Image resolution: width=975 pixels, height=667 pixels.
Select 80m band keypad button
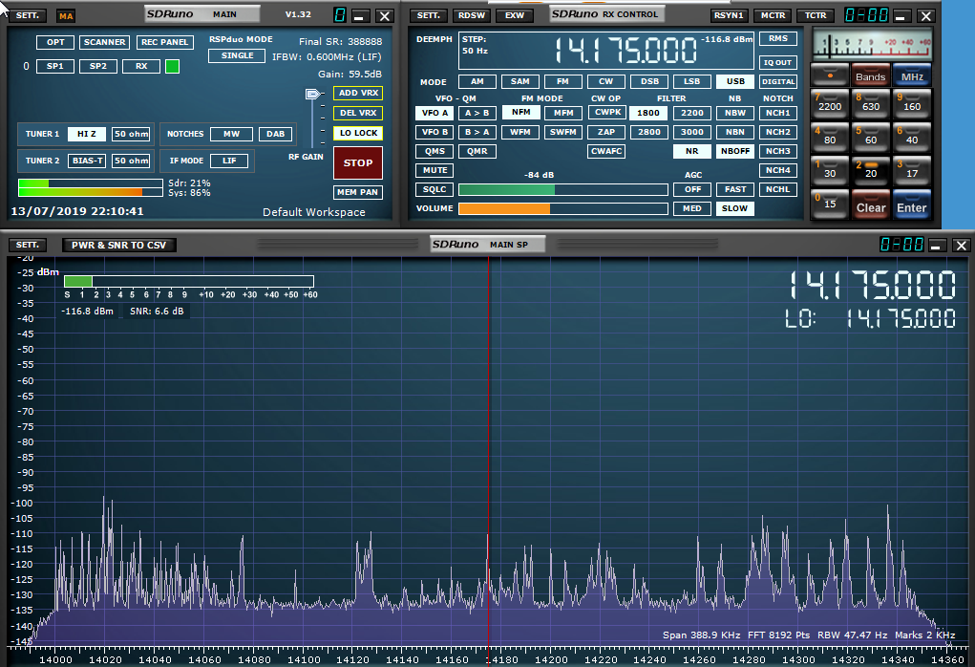coord(830,137)
